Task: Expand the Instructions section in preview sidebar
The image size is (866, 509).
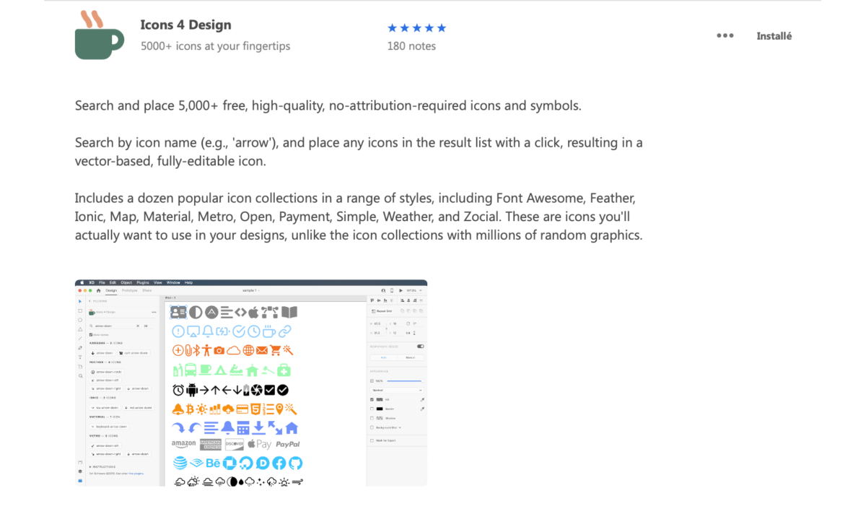Action: 102,466
